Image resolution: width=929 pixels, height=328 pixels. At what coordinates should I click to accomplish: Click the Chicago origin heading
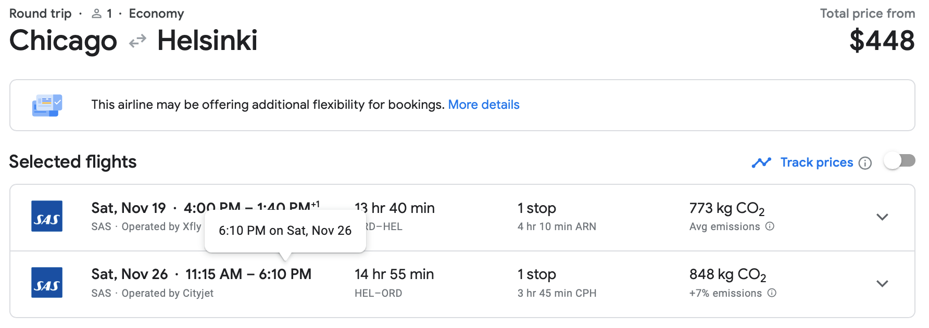(x=63, y=41)
